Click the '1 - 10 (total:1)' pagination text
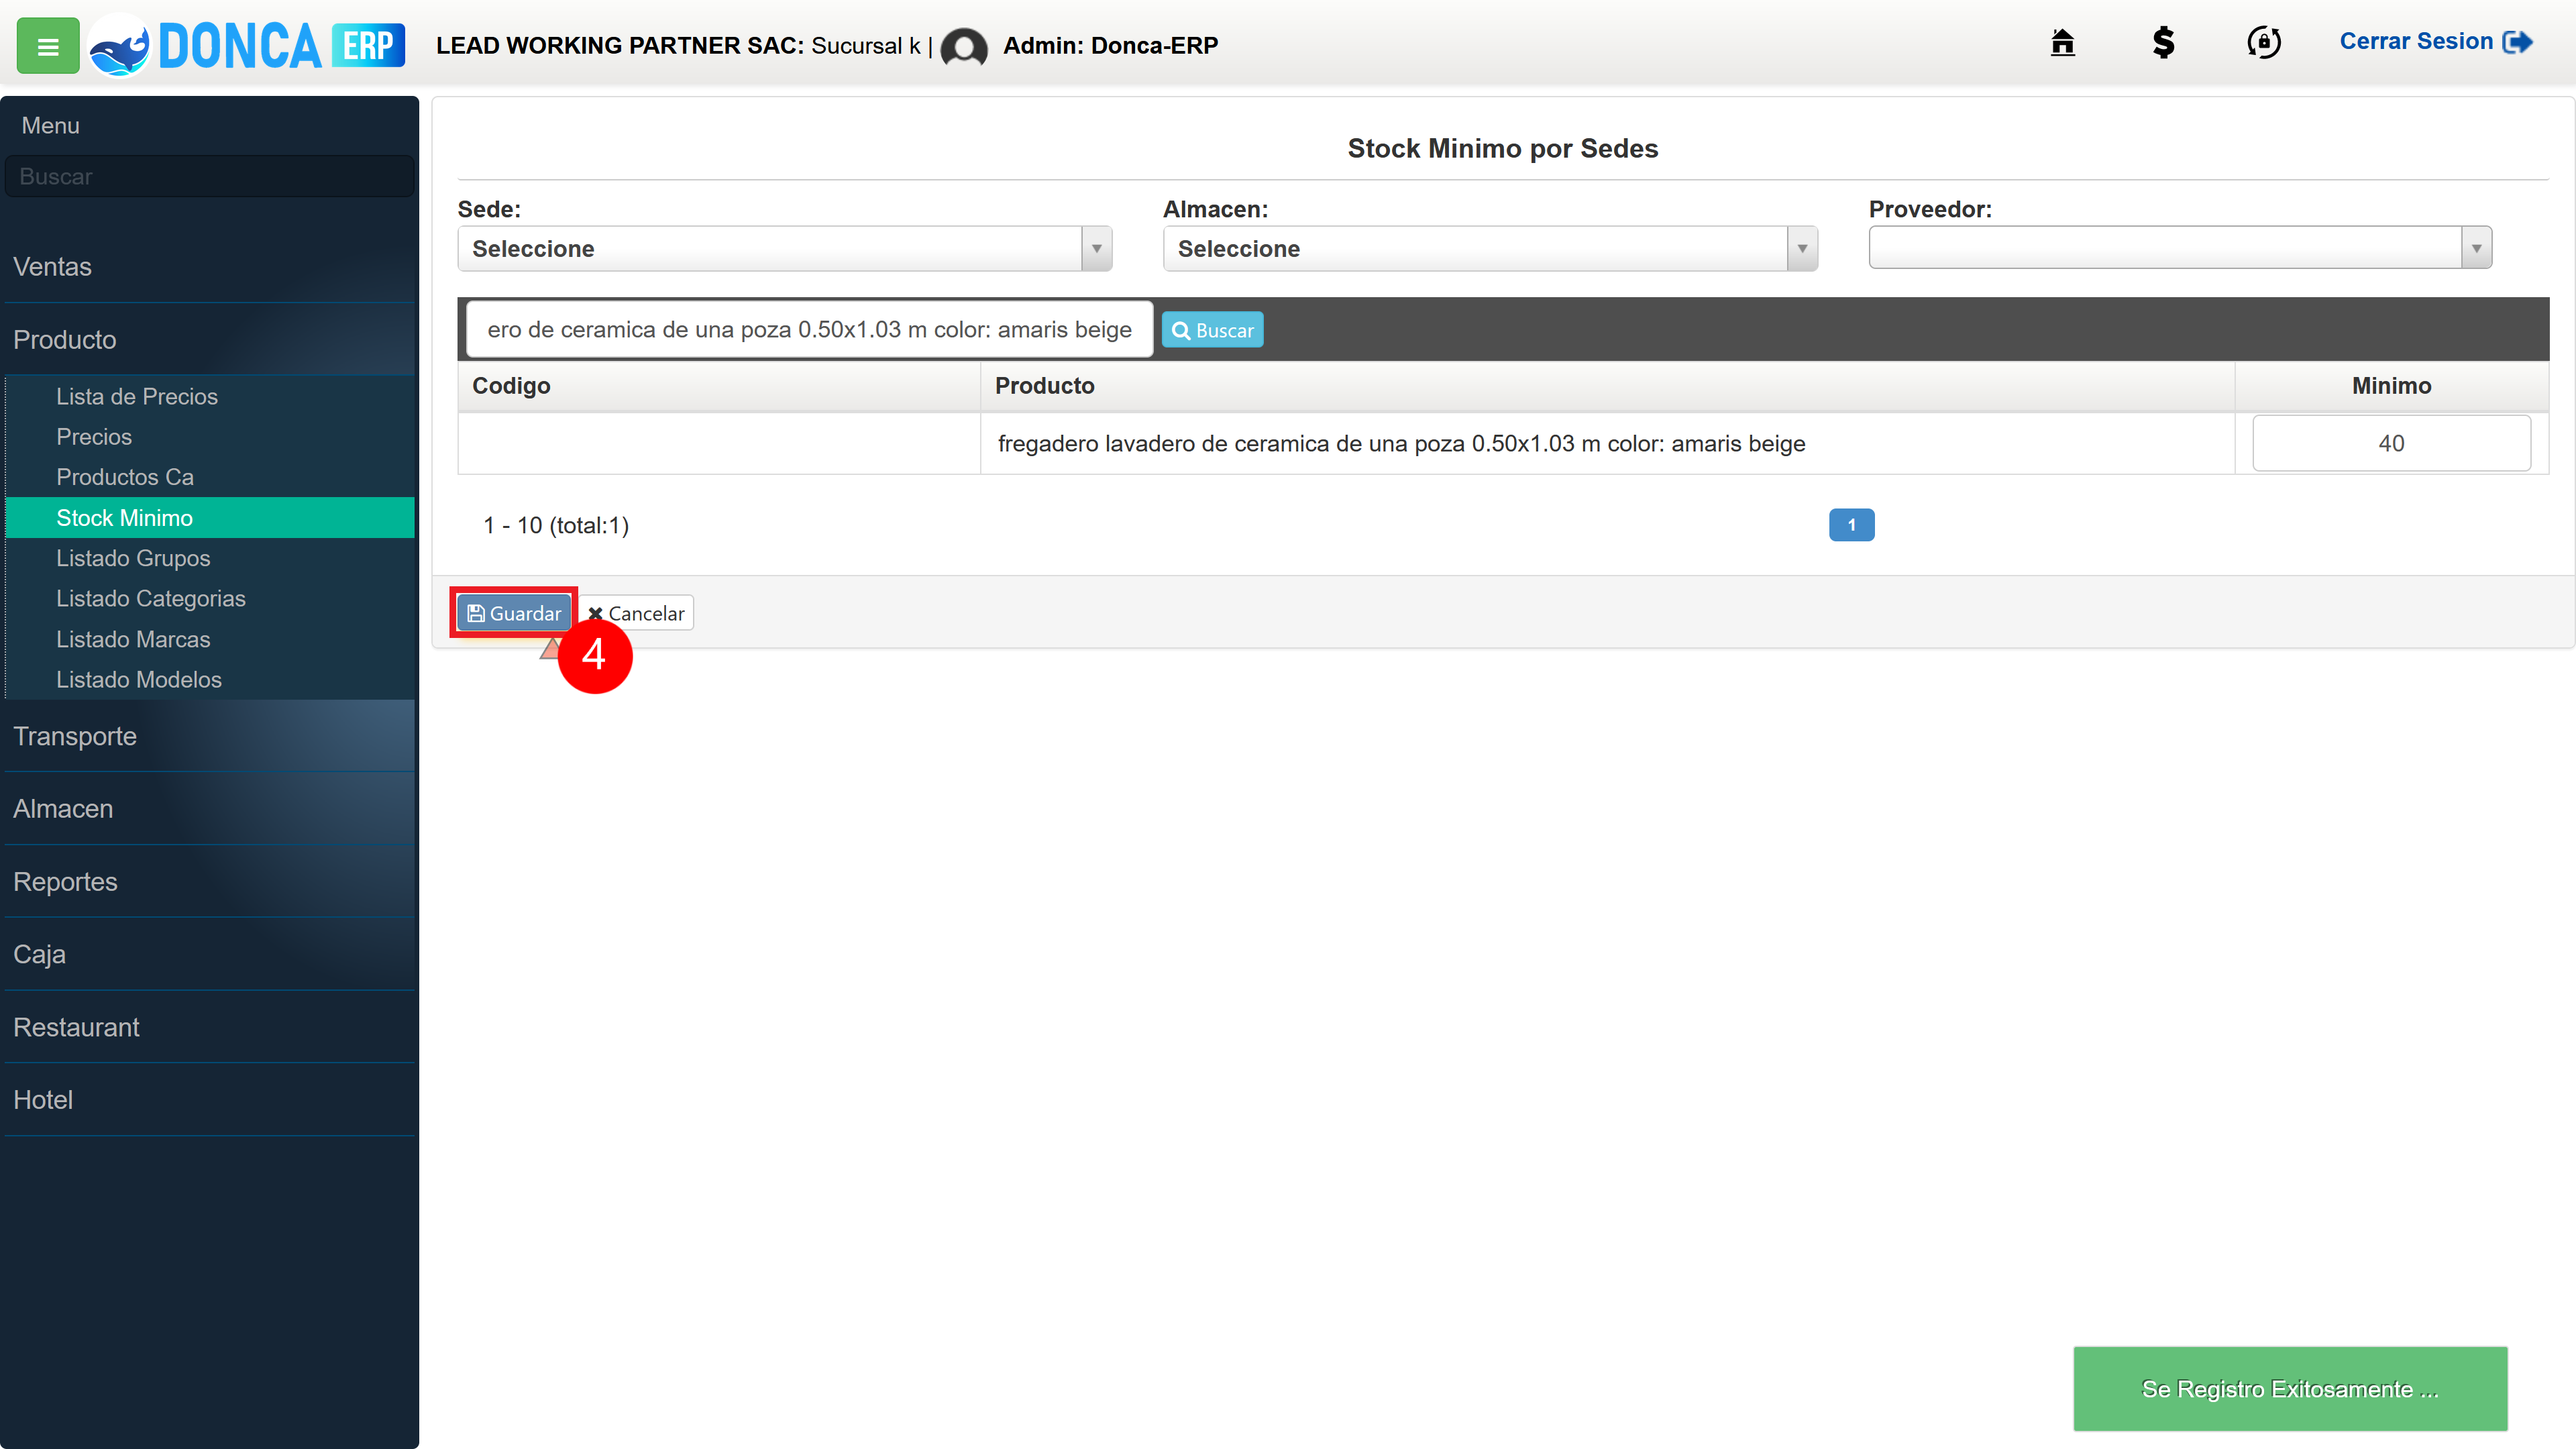The height and width of the screenshot is (1449, 2576). (x=556, y=525)
